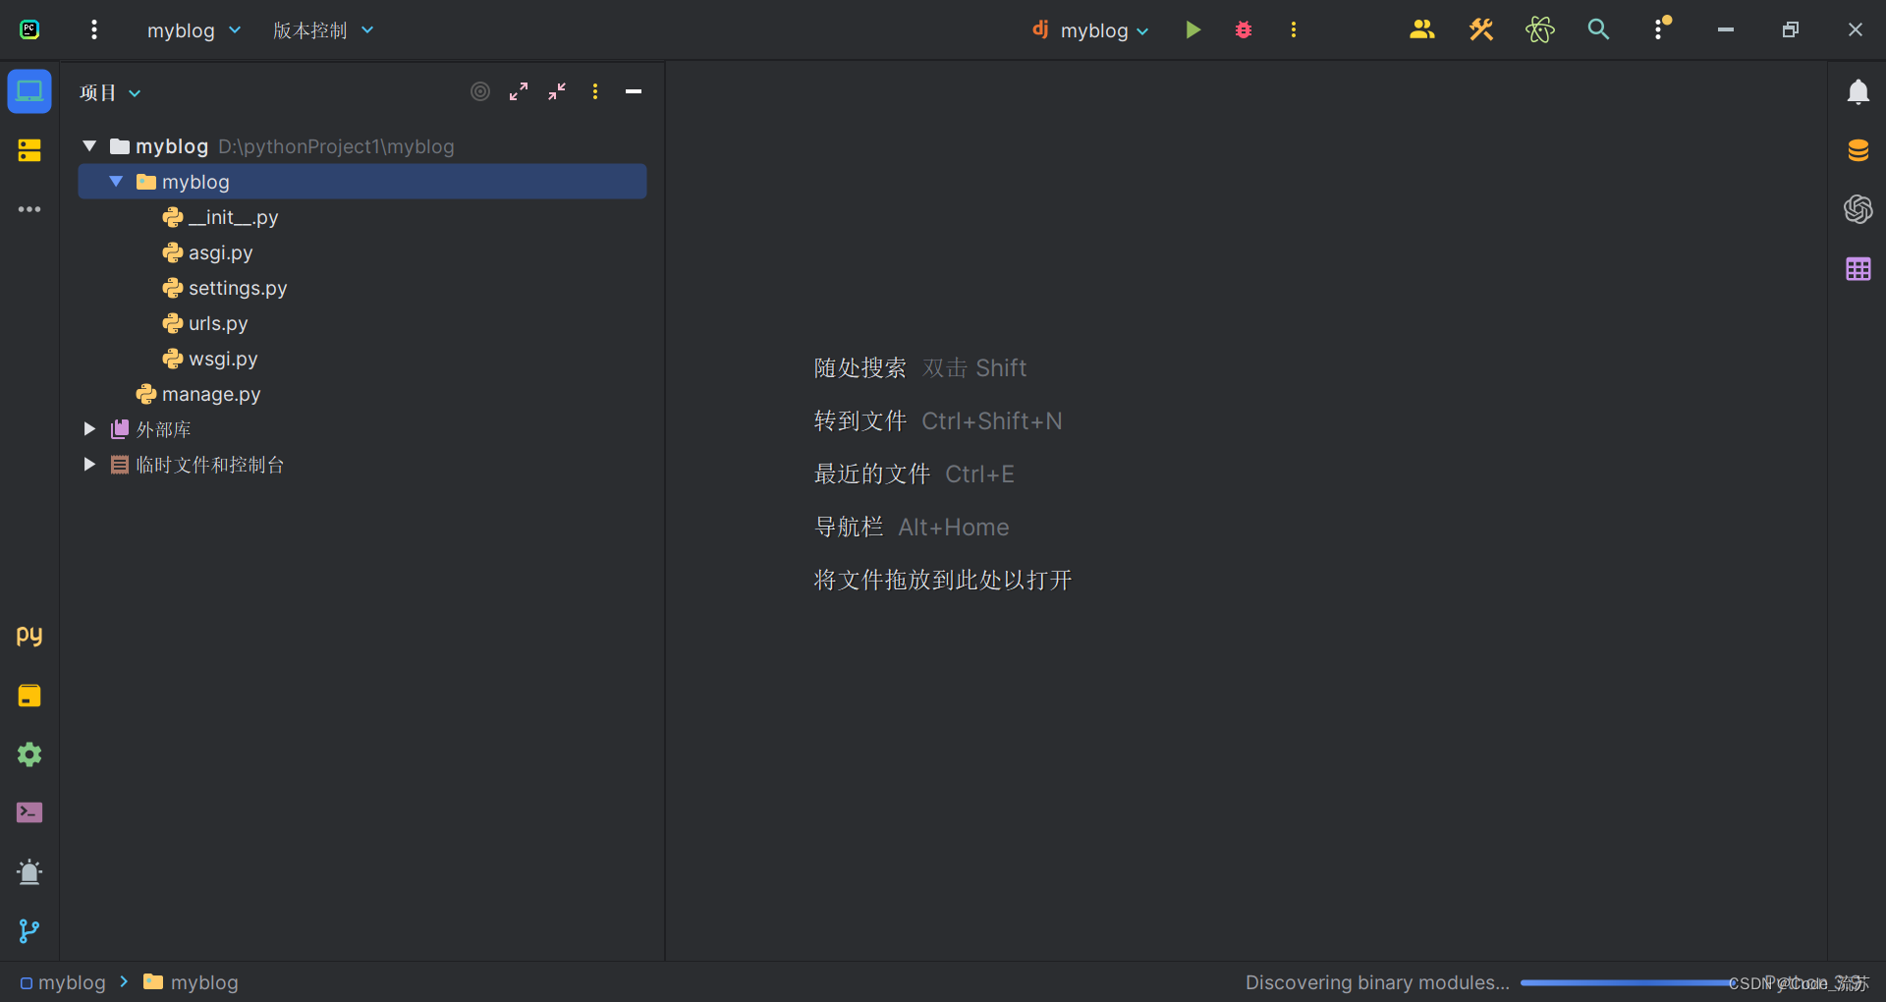Hide the project panel
Viewport: 1886px width, 1002px height.
tap(634, 91)
